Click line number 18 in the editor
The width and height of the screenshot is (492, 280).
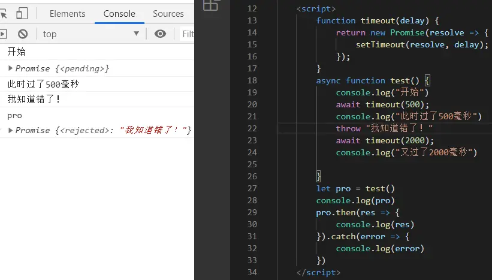(252, 80)
